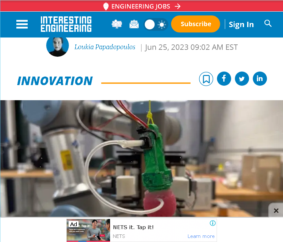This screenshot has height=242, width=283.
Task: Open the hamburger navigation menu
Action: click(22, 24)
